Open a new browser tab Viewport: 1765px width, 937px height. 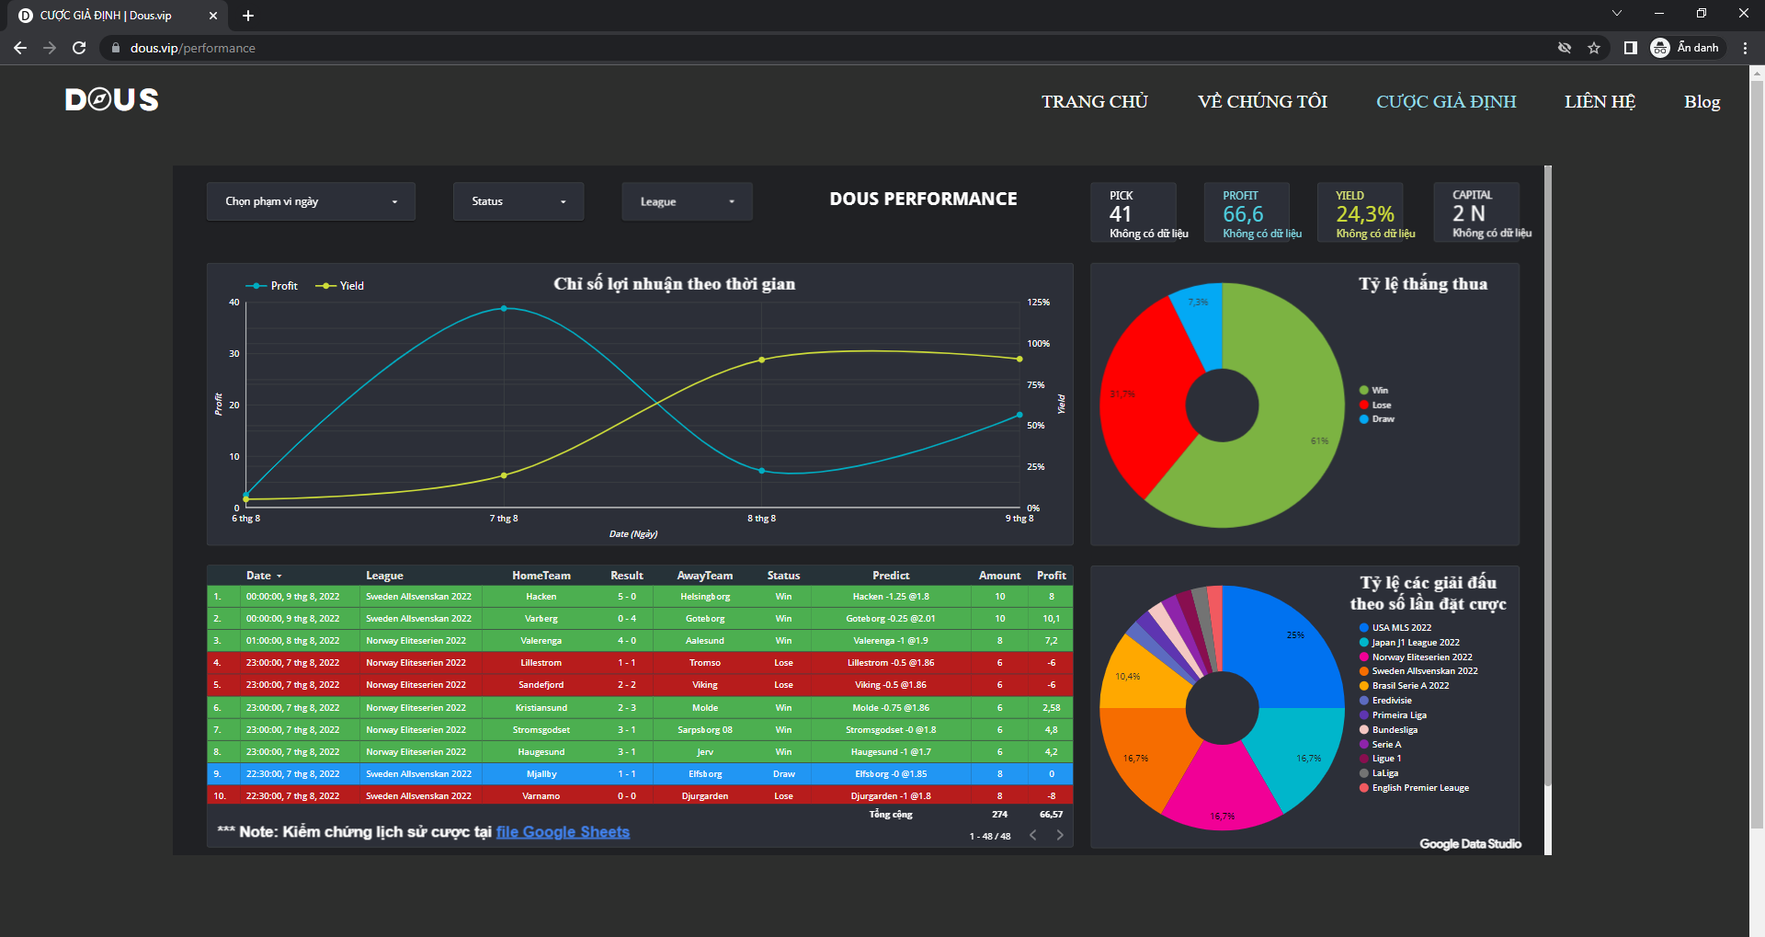coord(248,16)
